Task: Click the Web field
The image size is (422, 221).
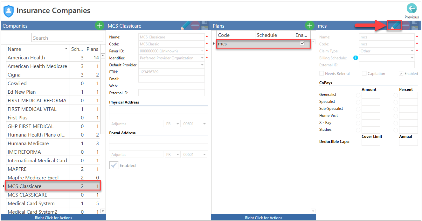Action: pos(171,86)
